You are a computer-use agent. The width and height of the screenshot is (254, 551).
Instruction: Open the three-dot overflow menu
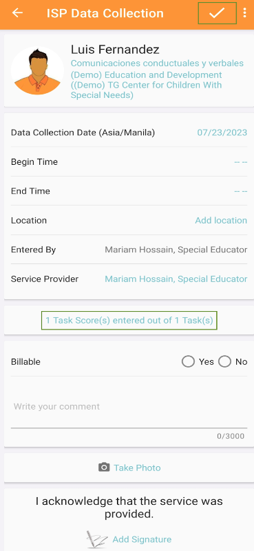click(244, 13)
